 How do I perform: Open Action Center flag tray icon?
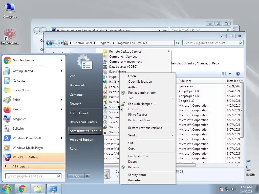(221, 189)
